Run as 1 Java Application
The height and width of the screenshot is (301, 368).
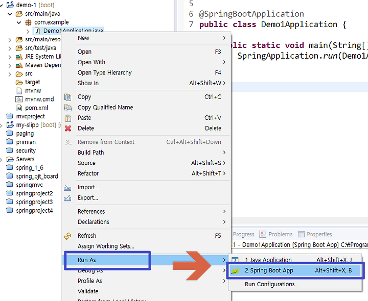tap(295, 260)
